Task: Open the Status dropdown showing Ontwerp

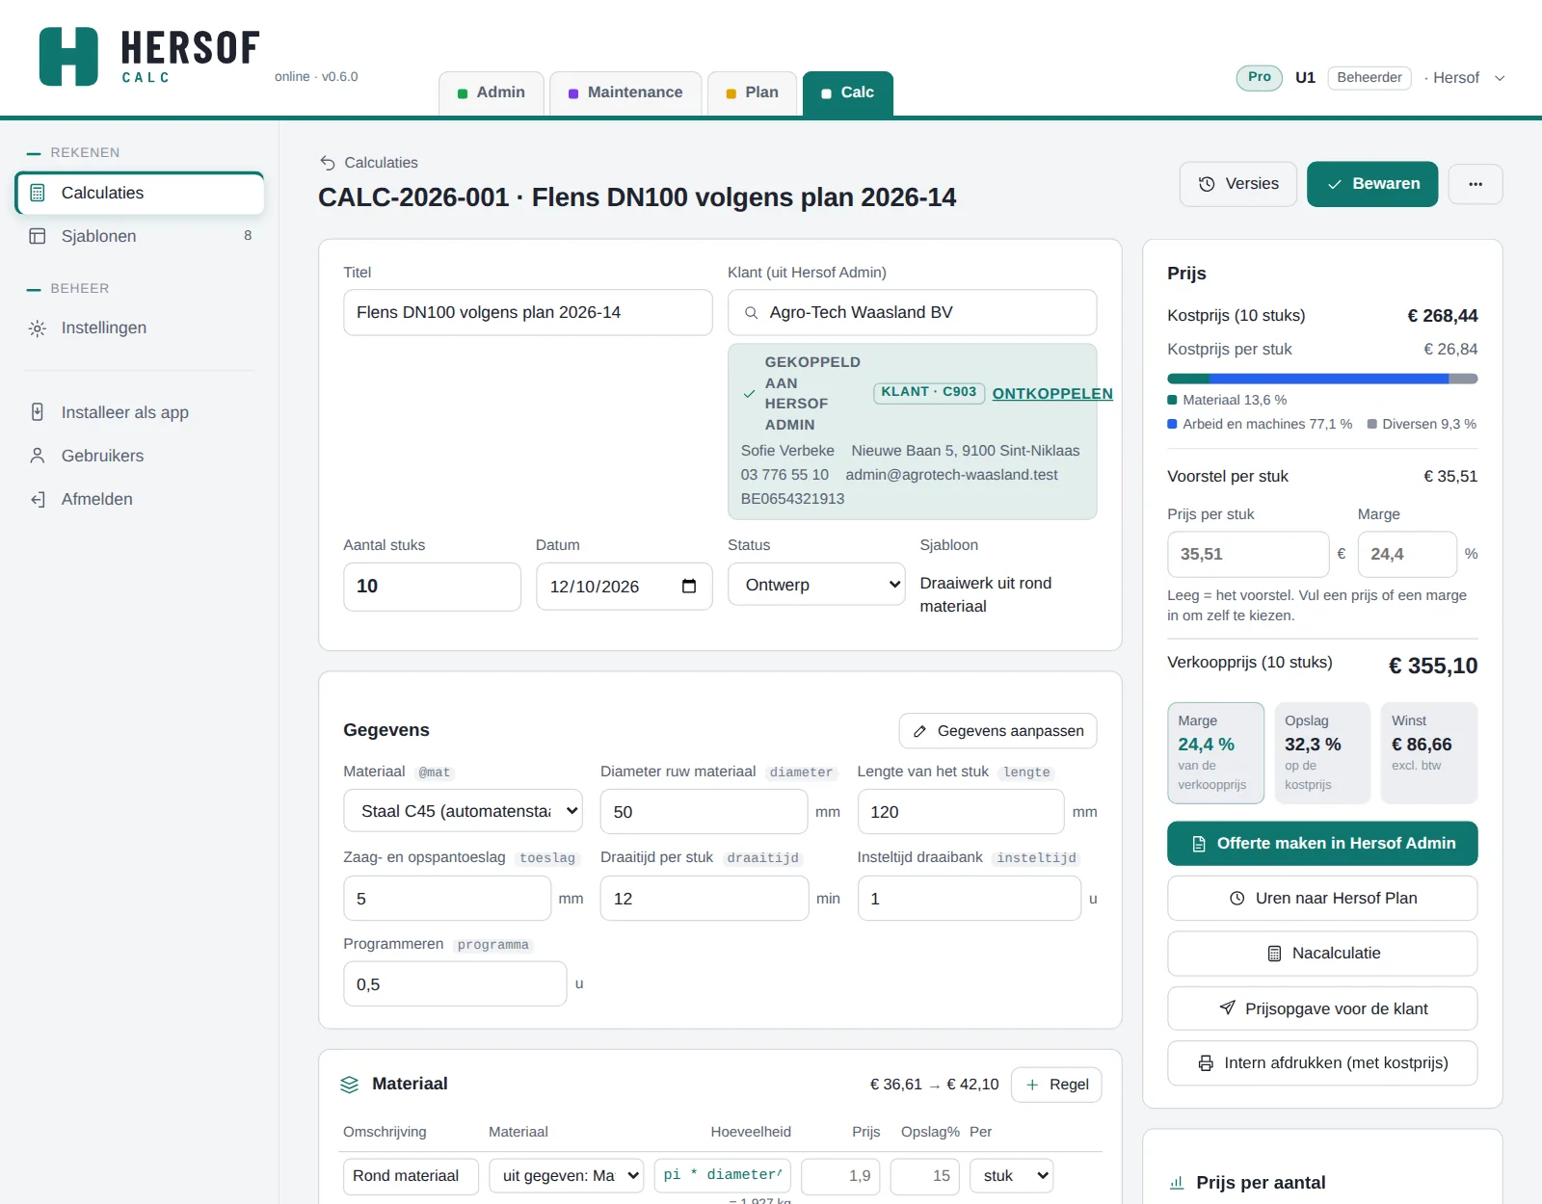Action: pos(816,585)
